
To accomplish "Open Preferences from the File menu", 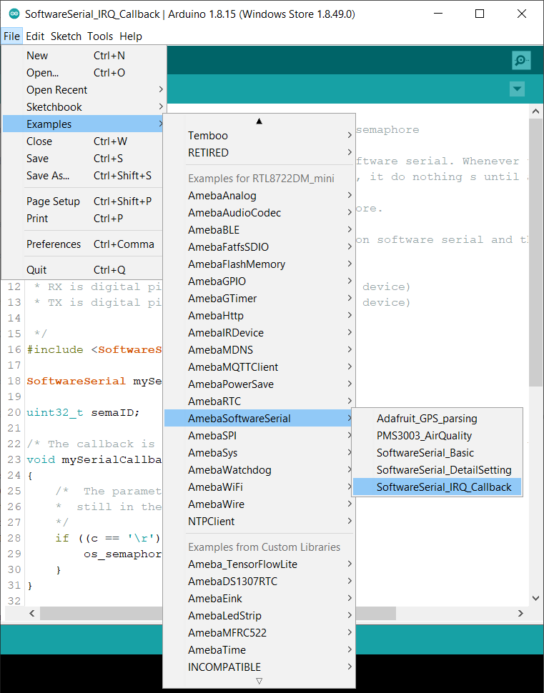I will click(83, 244).
